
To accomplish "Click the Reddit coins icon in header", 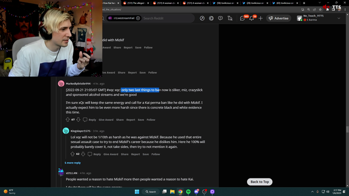I will (x=211, y=18).
